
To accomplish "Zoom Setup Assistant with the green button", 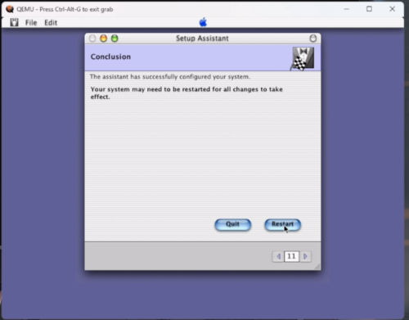I will [x=115, y=38].
